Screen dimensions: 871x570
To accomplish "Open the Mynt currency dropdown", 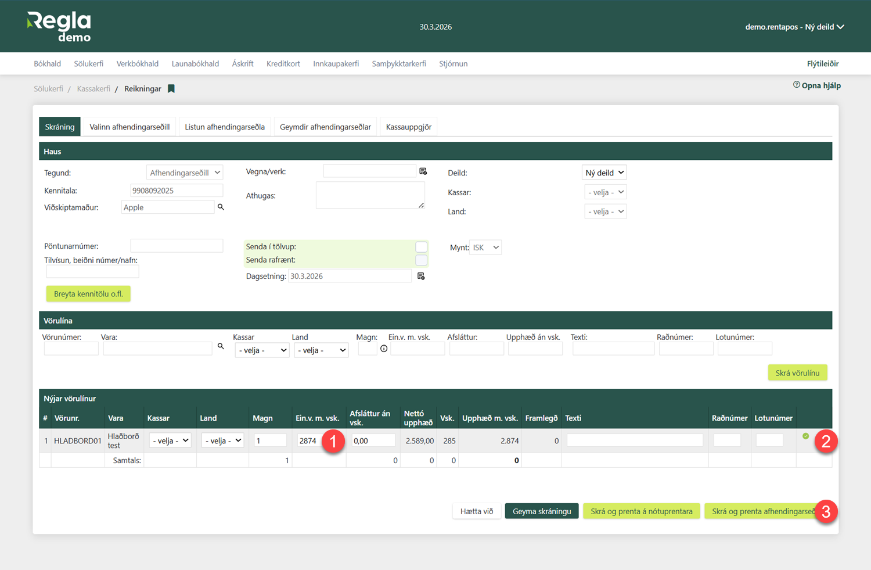I will [x=485, y=248].
